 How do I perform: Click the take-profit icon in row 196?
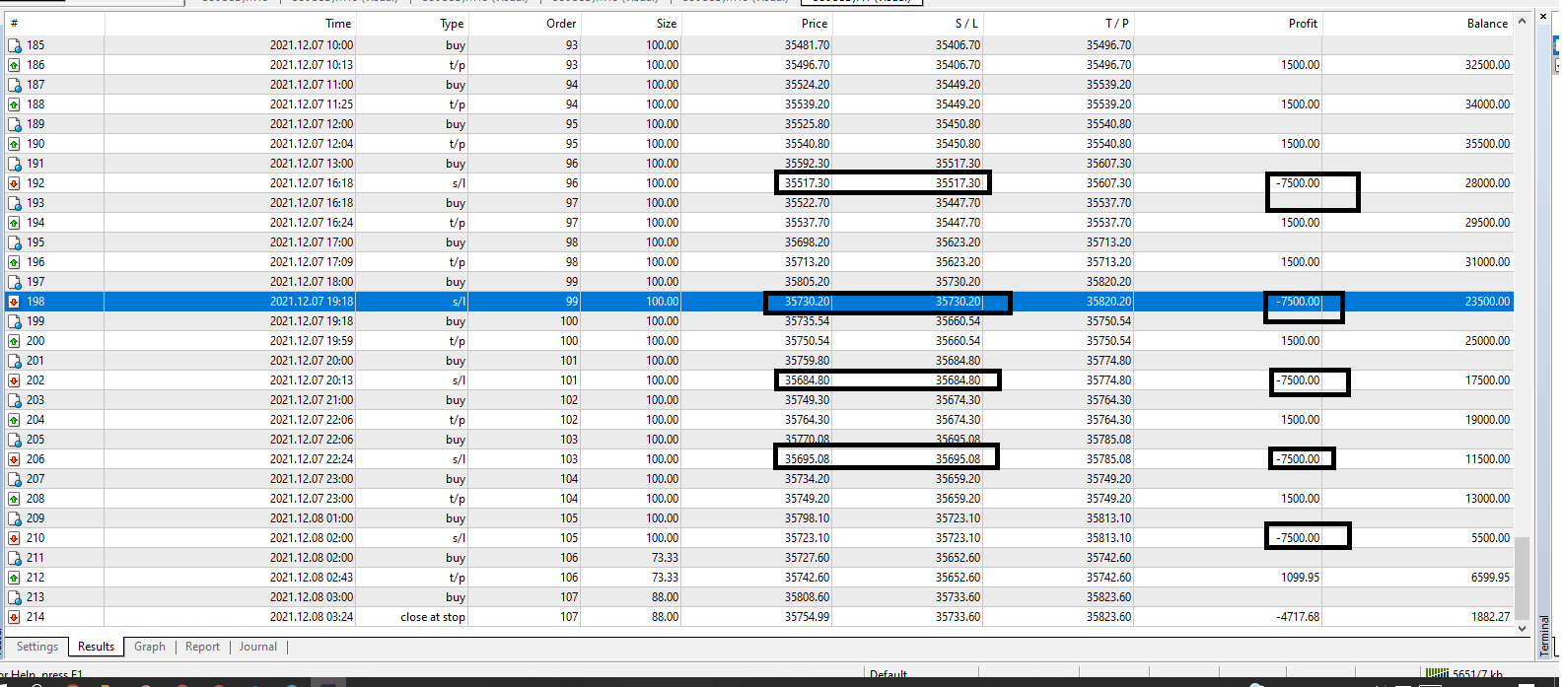pos(14,262)
